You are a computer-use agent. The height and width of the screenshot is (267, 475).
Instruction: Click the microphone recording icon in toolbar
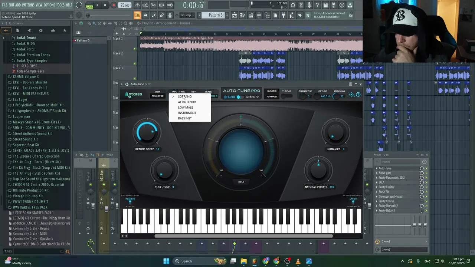309,5
